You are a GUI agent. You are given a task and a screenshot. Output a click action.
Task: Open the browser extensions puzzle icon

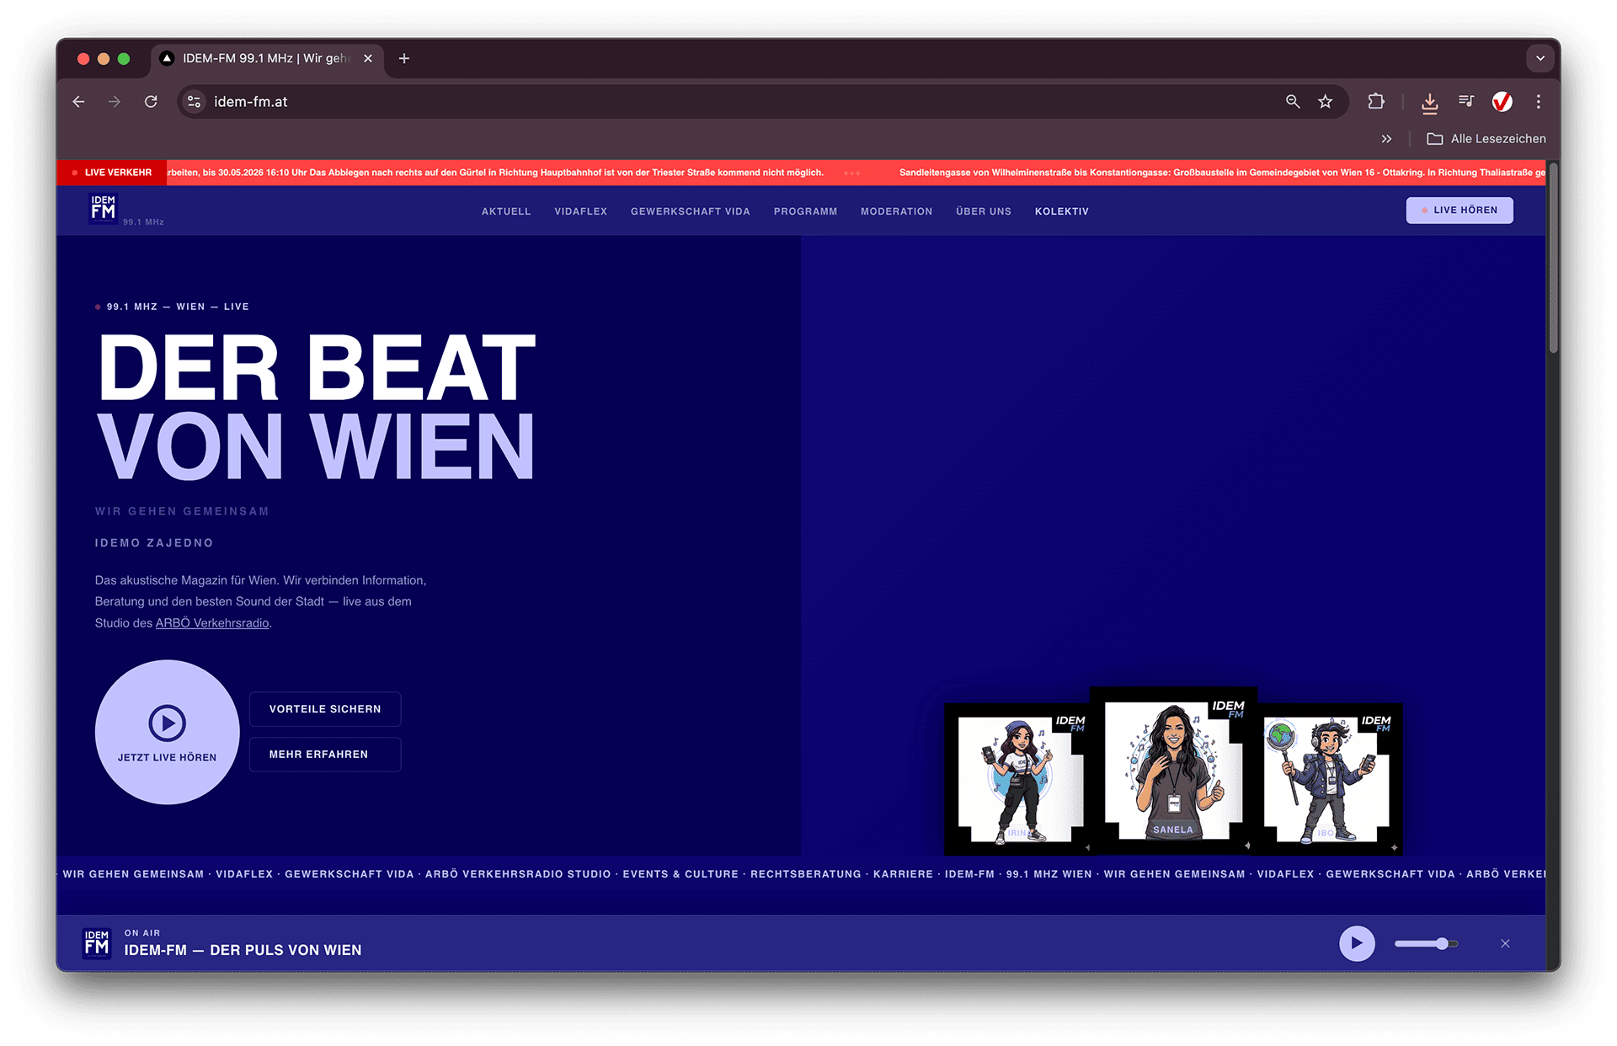[1376, 102]
